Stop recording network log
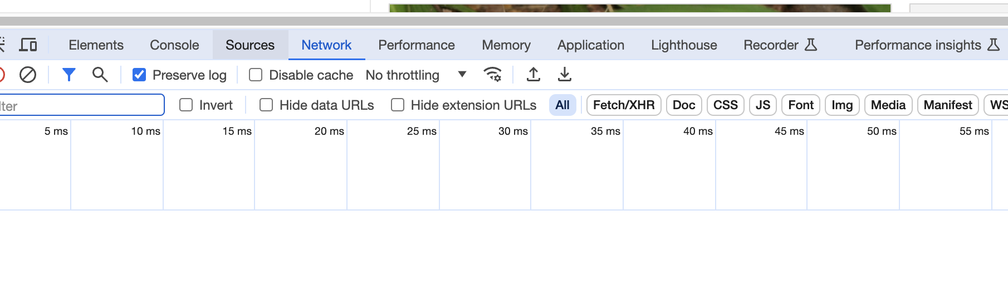 [2, 75]
